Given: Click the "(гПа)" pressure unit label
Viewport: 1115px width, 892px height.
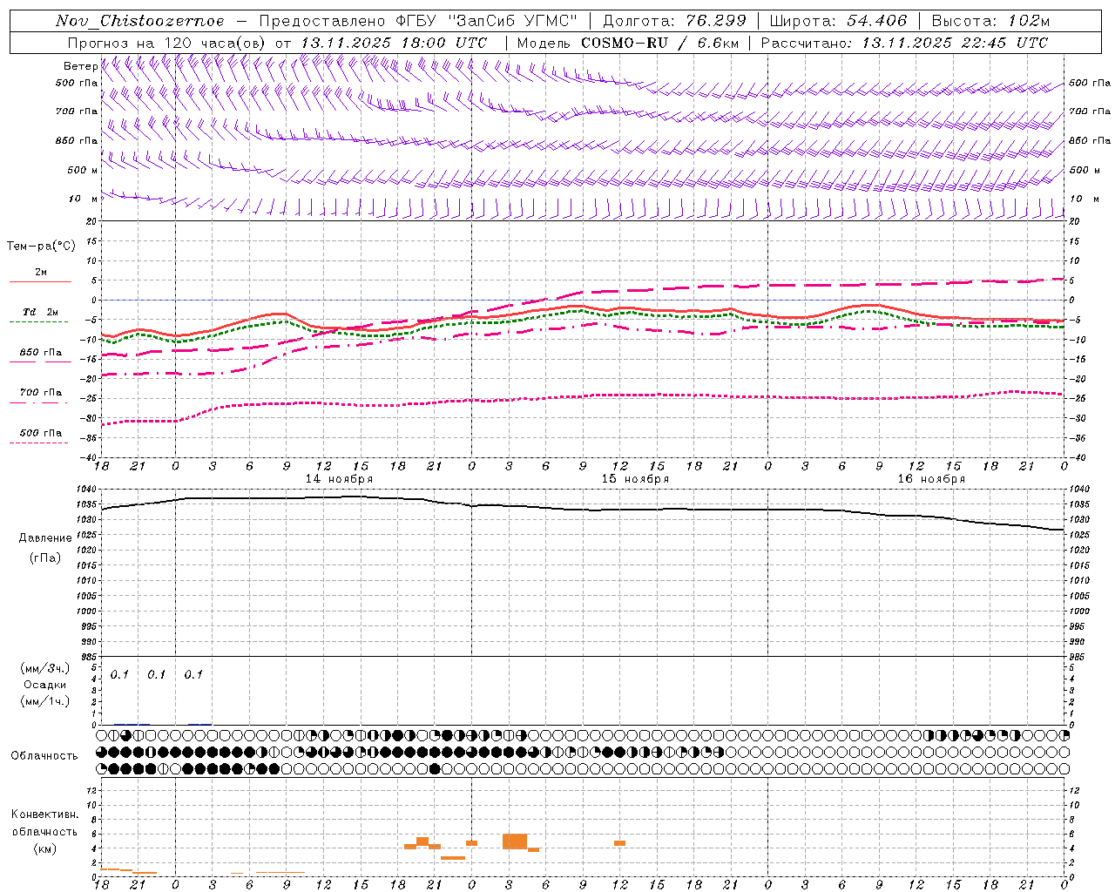Looking at the screenshot, I should pos(45,557).
